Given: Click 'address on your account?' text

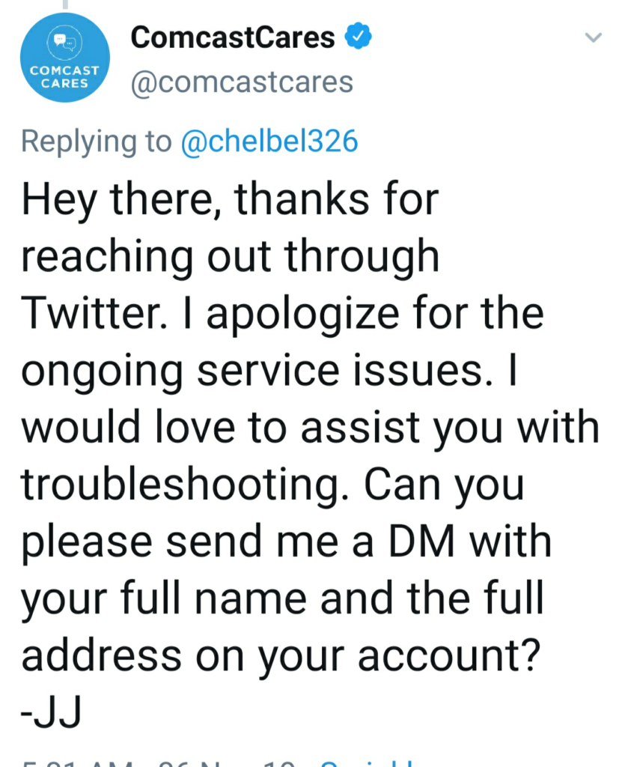Looking at the screenshot, I should [281, 655].
